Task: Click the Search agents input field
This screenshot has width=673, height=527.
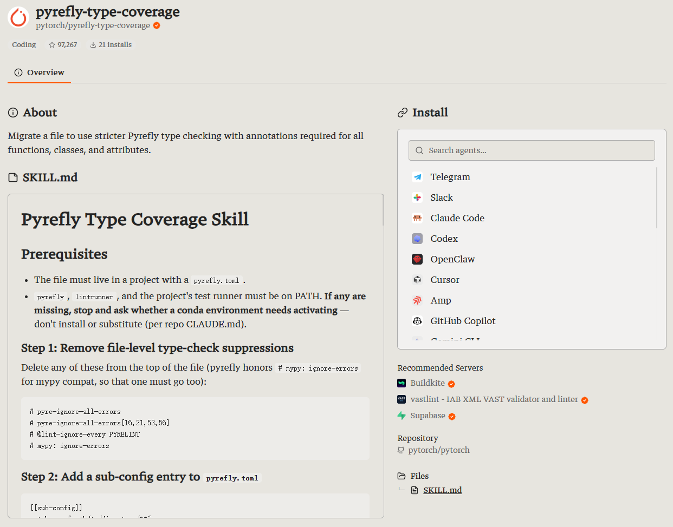Action: pyautogui.click(x=532, y=150)
